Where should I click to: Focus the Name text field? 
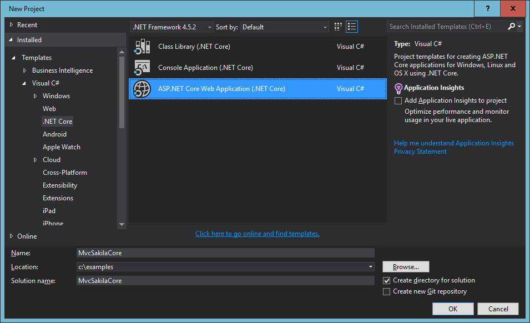tap(225, 253)
